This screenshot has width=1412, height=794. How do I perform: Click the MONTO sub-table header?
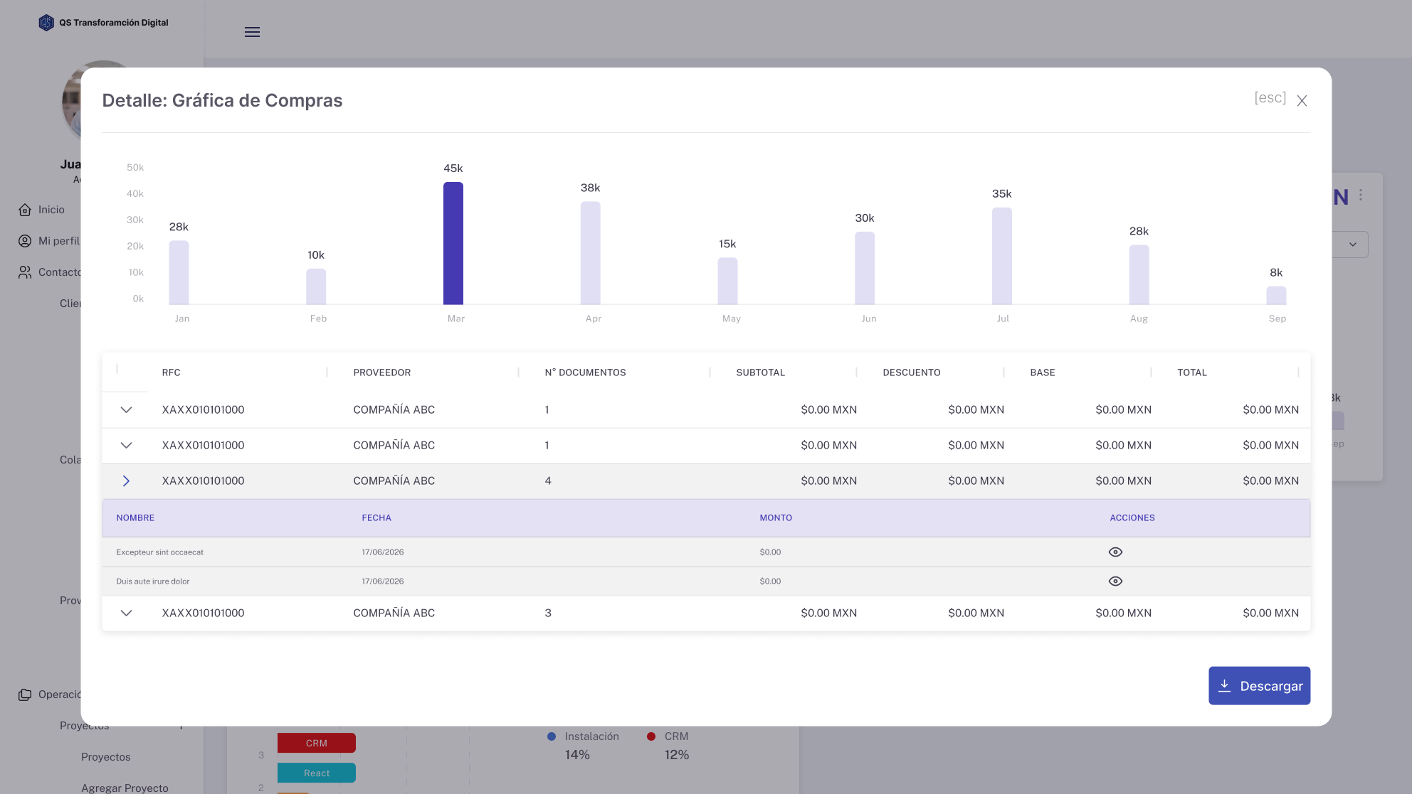click(775, 518)
